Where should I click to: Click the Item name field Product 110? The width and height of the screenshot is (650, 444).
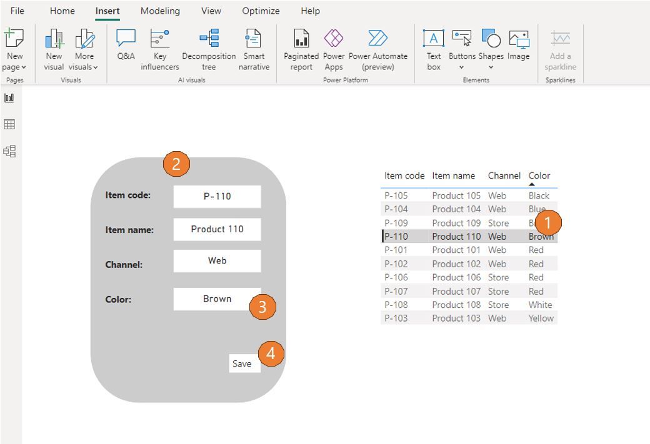217,229
